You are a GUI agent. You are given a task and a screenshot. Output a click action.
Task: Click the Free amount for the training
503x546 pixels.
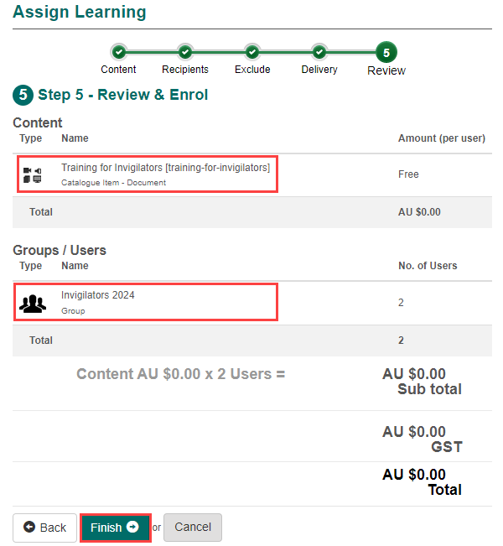pos(408,174)
